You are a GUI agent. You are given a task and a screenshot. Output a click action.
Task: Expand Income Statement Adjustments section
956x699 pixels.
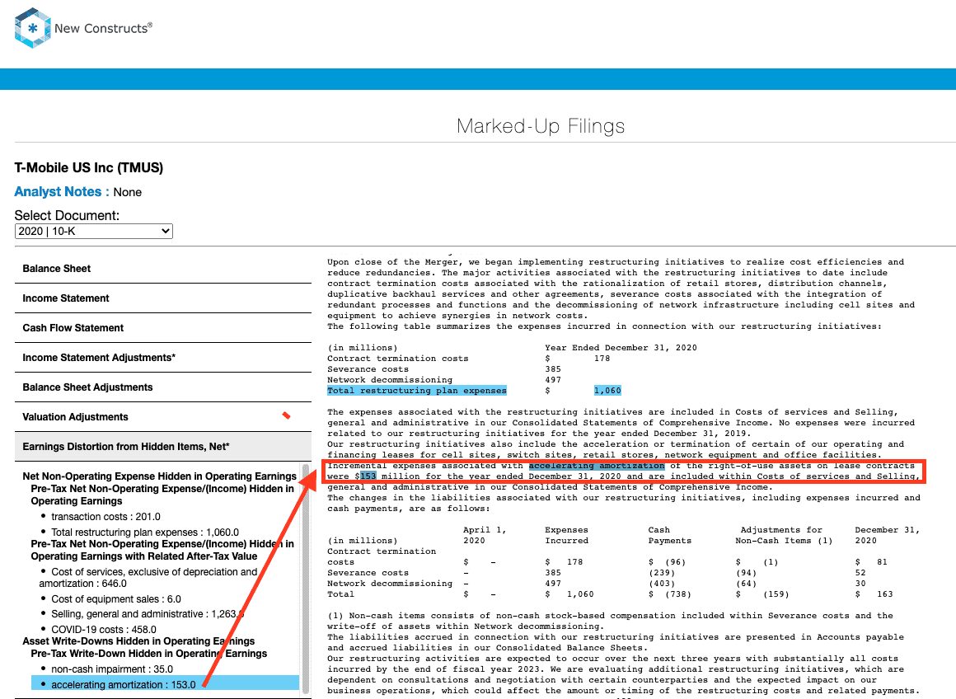click(163, 358)
